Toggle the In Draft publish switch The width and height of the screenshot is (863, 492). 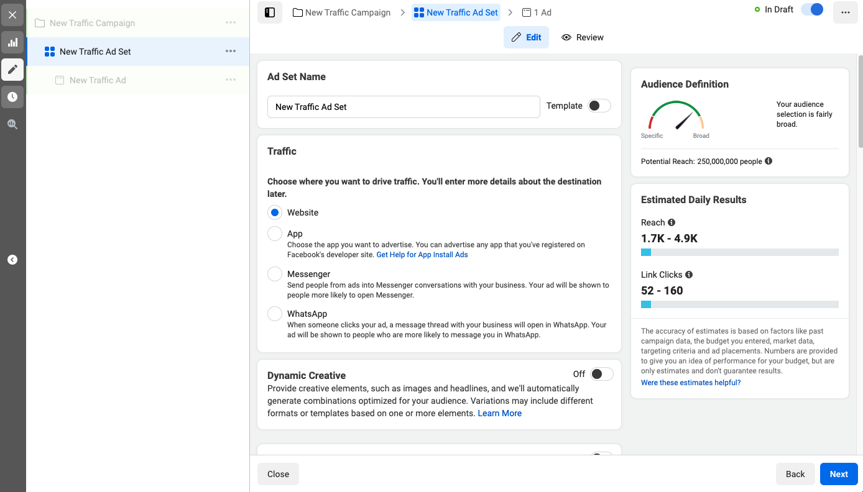(812, 9)
